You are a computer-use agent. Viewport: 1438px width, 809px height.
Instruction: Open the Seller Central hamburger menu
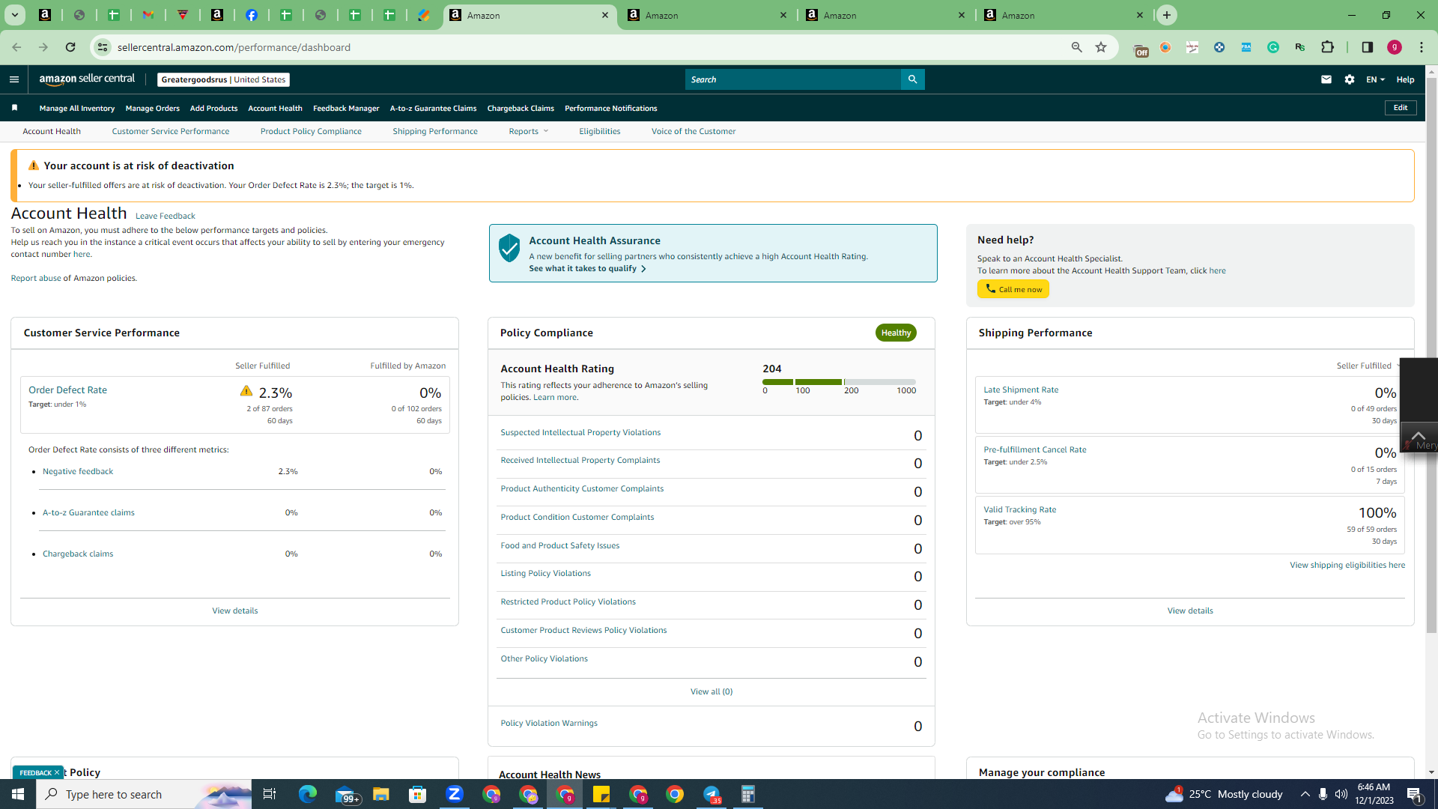13,79
